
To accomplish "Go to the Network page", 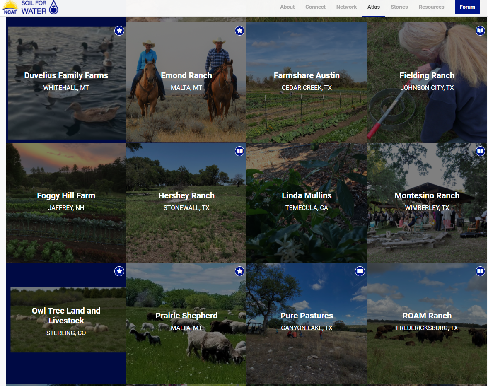I will (346, 7).
